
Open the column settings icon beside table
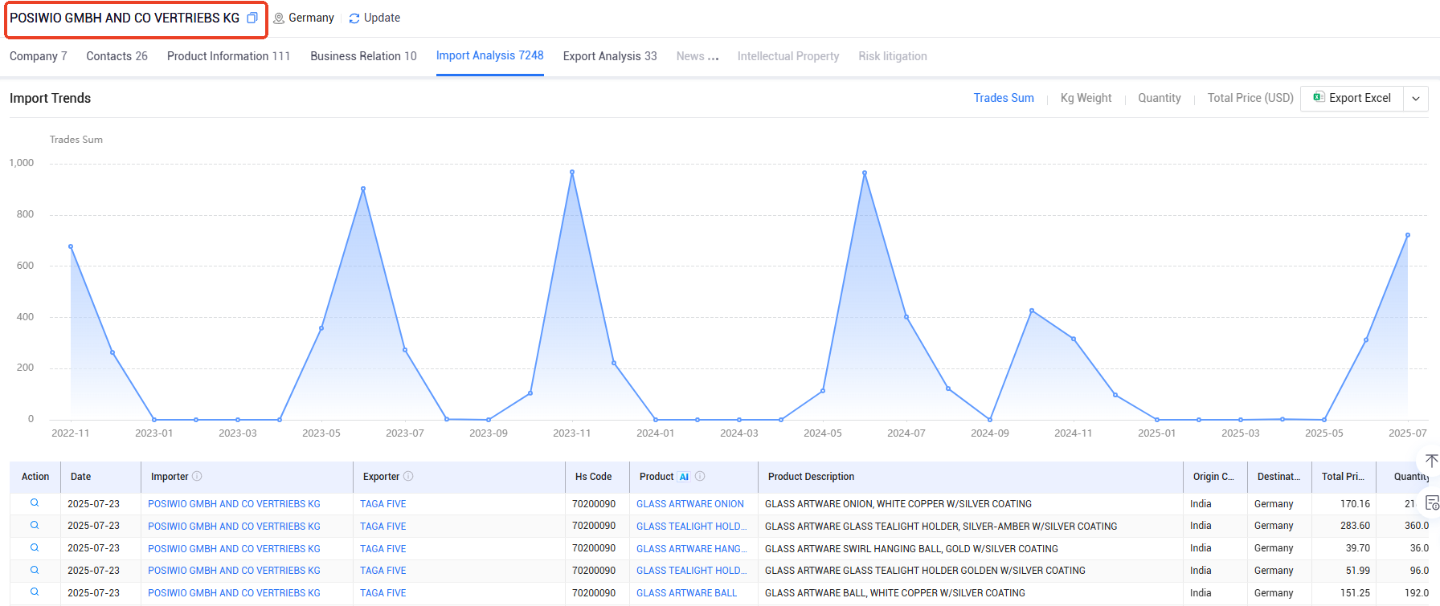click(x=1432, y=503)
